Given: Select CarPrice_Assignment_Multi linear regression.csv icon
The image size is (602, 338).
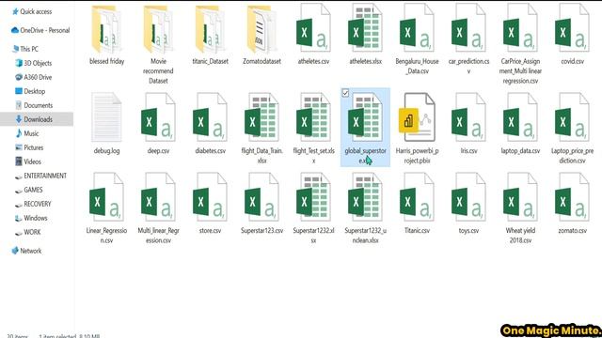Looking at the screenshot, I should point(520,27).
